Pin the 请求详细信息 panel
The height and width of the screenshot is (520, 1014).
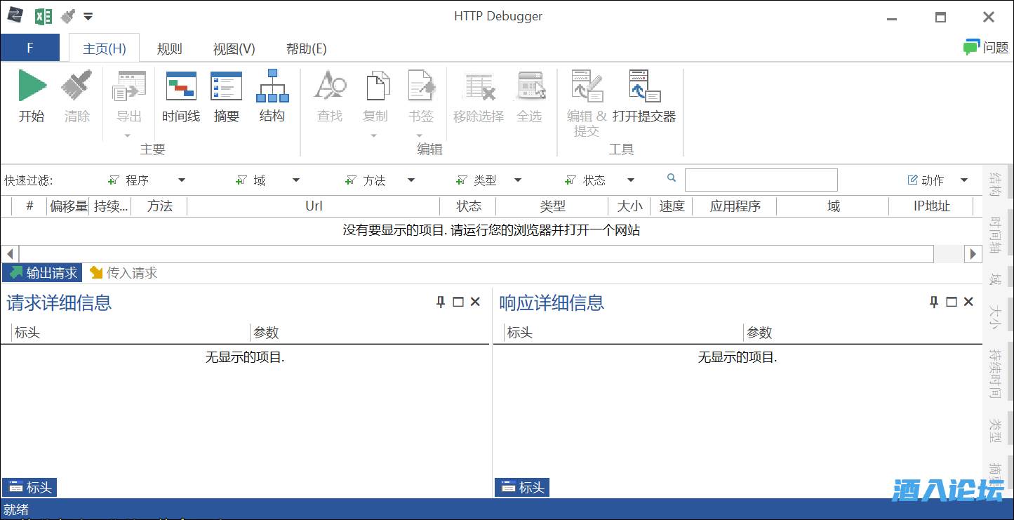(440, 302)
